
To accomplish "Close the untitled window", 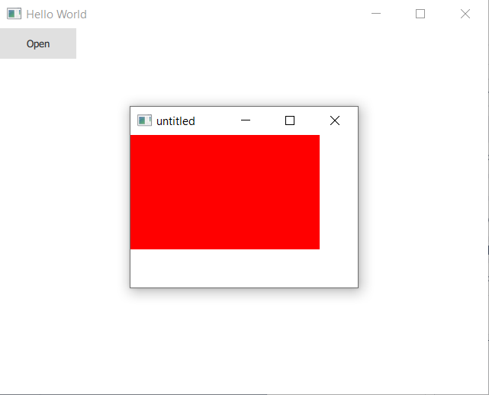I will 334,120.
